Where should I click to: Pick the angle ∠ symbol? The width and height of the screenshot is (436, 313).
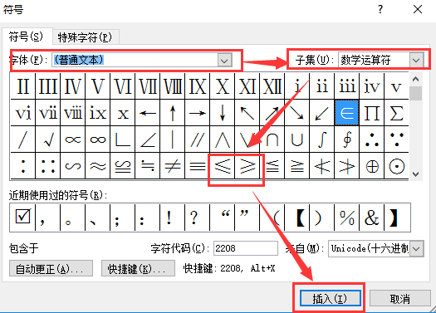pos(148,139)
